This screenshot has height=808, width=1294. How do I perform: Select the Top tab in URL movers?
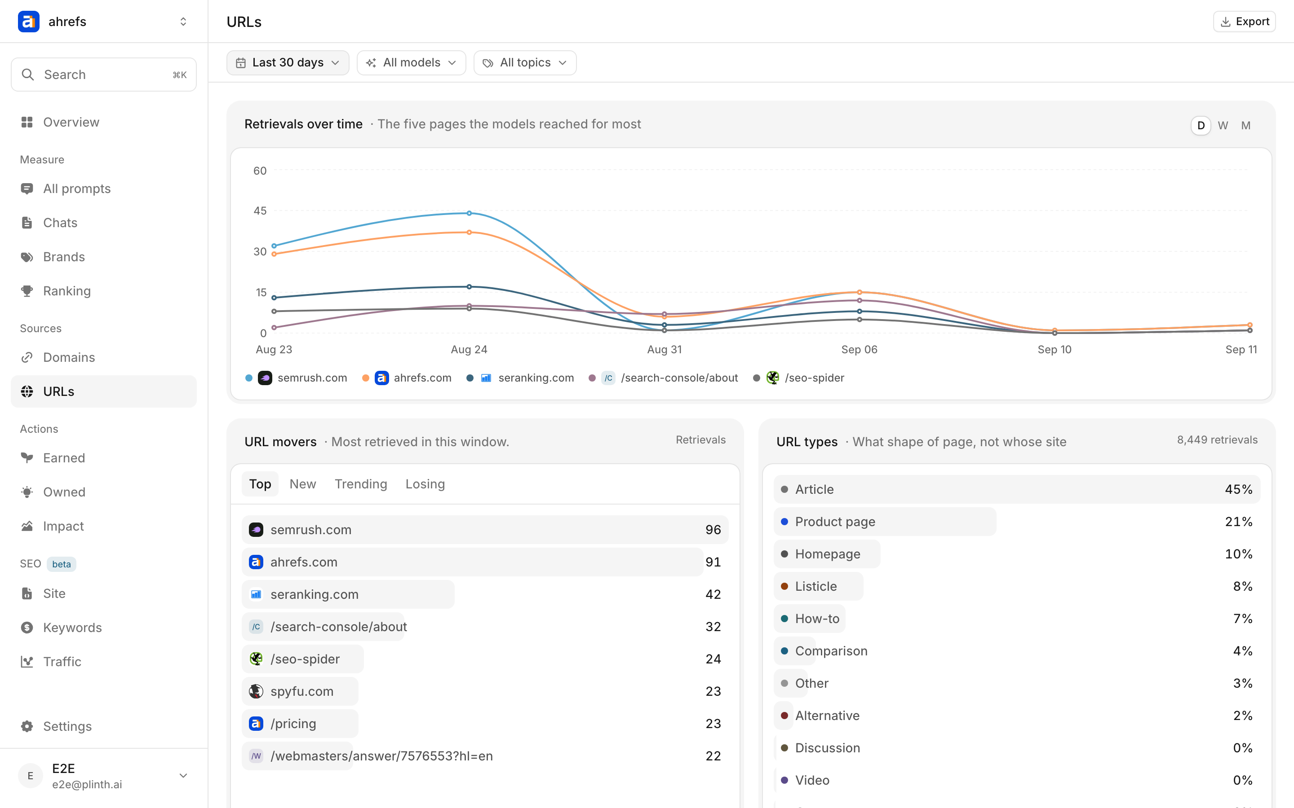click(261, 484)
